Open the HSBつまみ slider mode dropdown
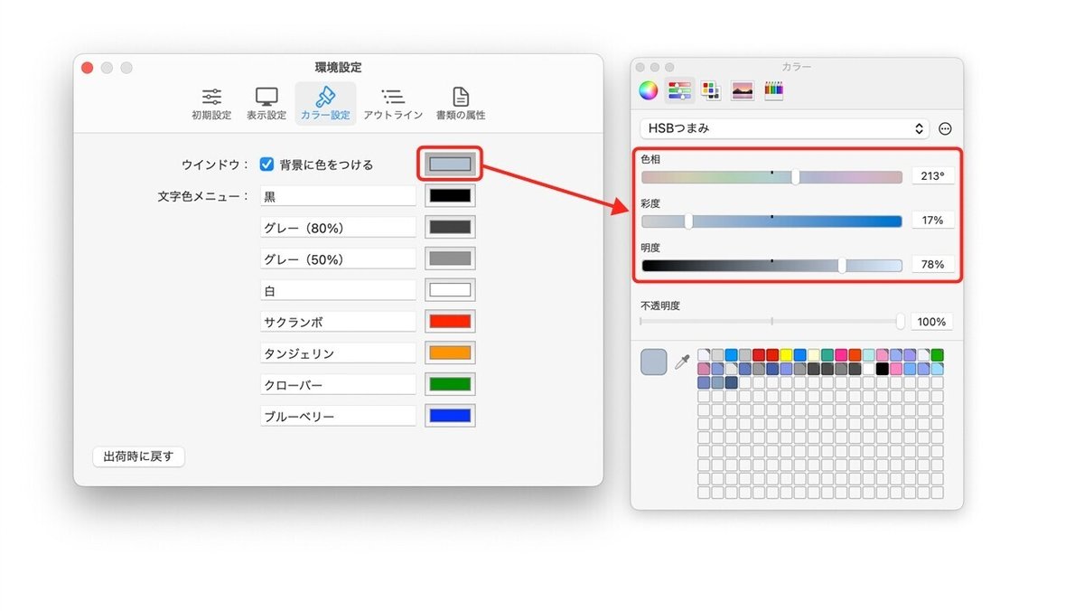 tap(785, 128)
